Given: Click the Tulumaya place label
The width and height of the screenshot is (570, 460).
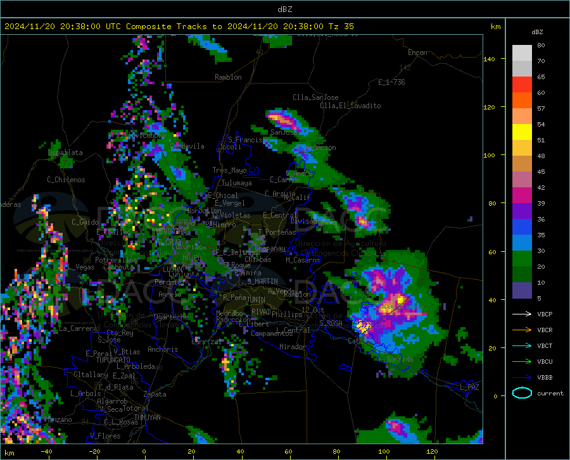Looking at the screenshot, I should coord(237,183).
